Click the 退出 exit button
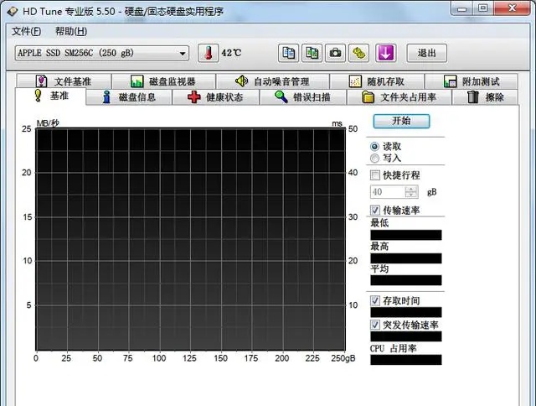536x406 pixels. click(426, 53)
